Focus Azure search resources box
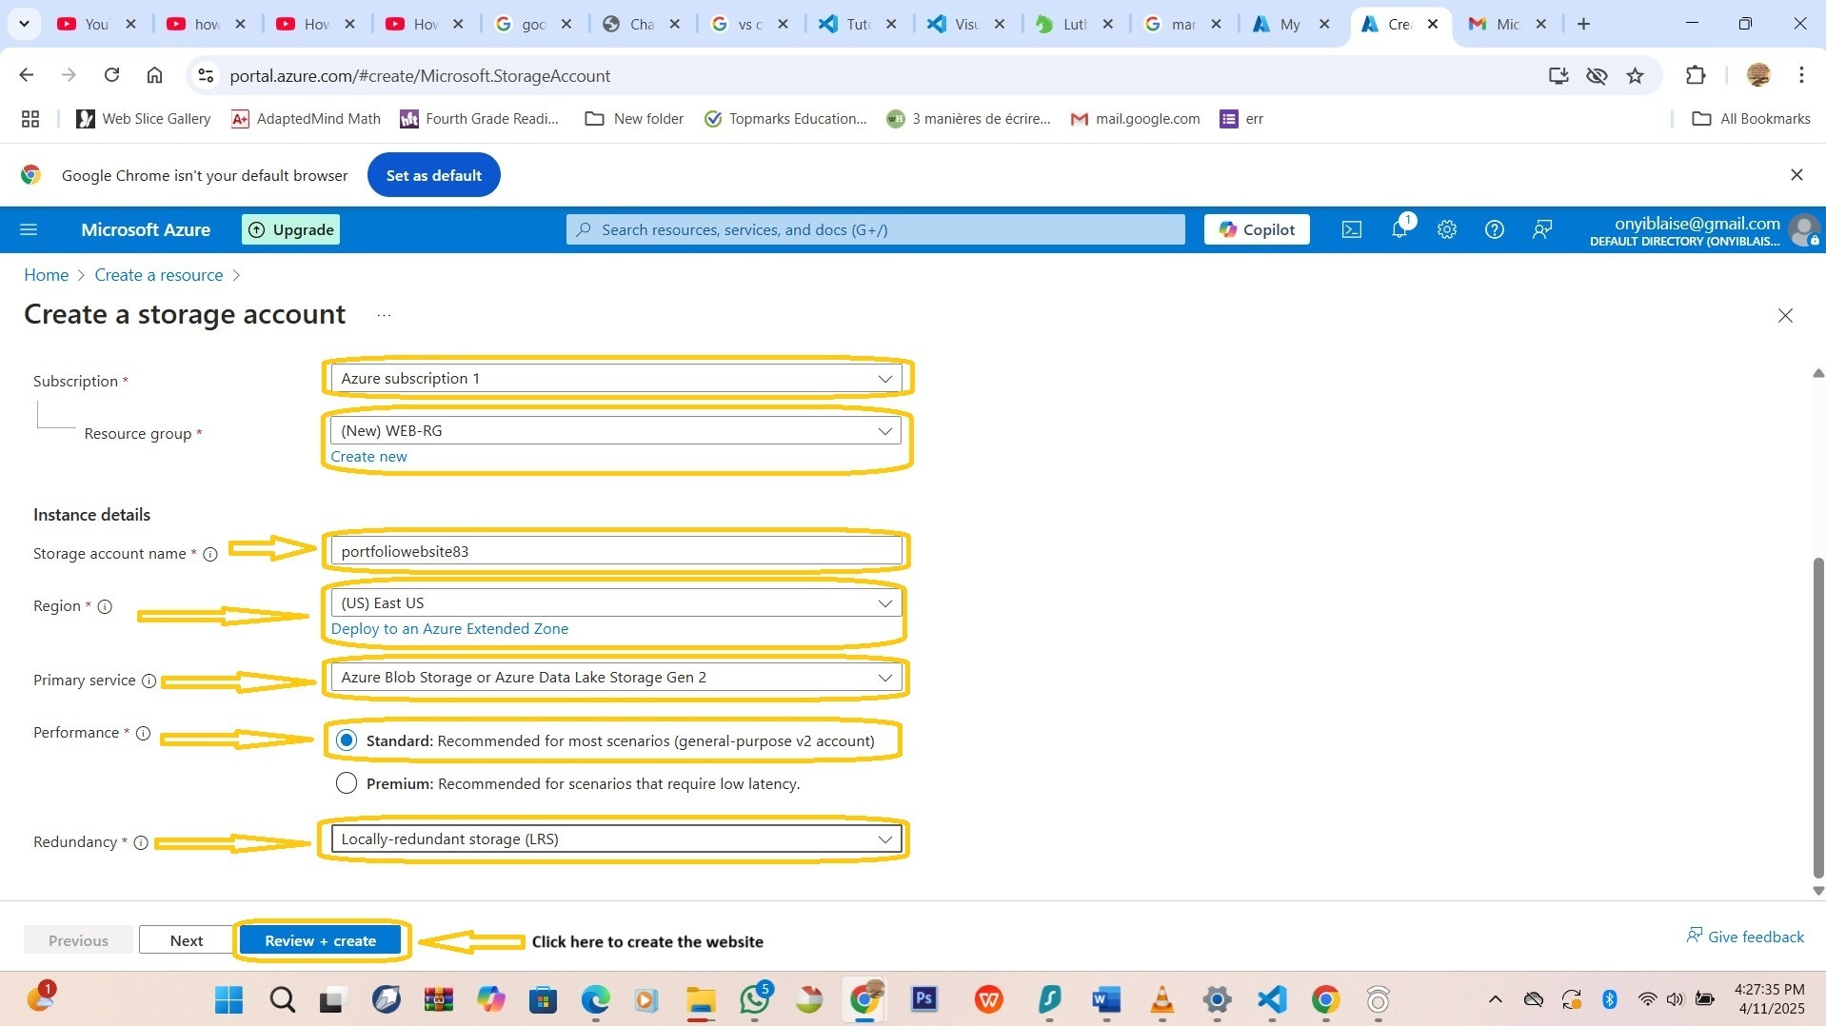Viewport: 1826px width, 1026px height. pyautogui.click(x=876, y=229)
